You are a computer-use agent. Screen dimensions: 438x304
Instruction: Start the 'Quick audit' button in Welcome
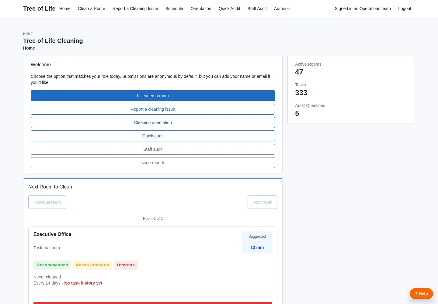tap(153, 136)
